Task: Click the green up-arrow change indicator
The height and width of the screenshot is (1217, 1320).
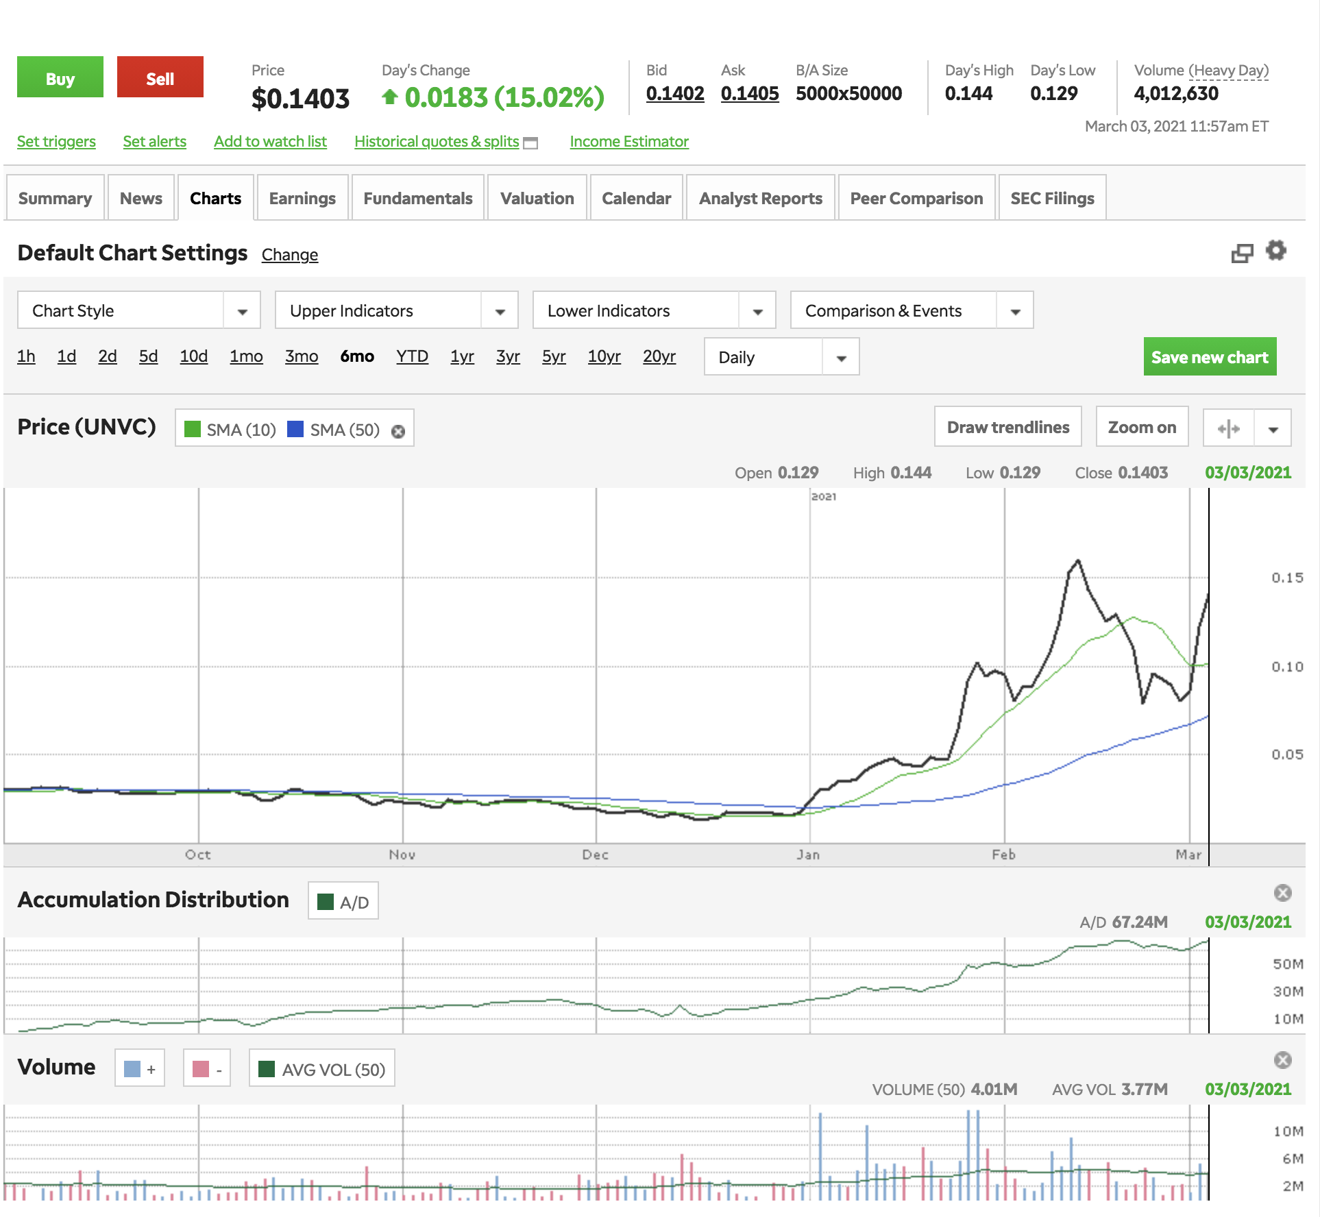Action: tap(389, 97)
